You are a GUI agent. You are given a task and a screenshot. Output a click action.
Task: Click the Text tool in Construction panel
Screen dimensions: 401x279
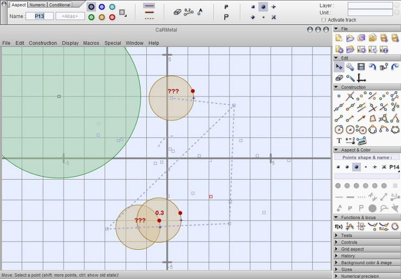(x=339, y=141)
